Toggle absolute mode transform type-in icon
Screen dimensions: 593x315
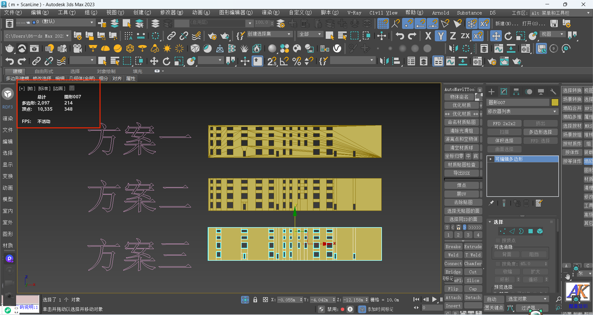pyautogui.click(x=265, y=300)
